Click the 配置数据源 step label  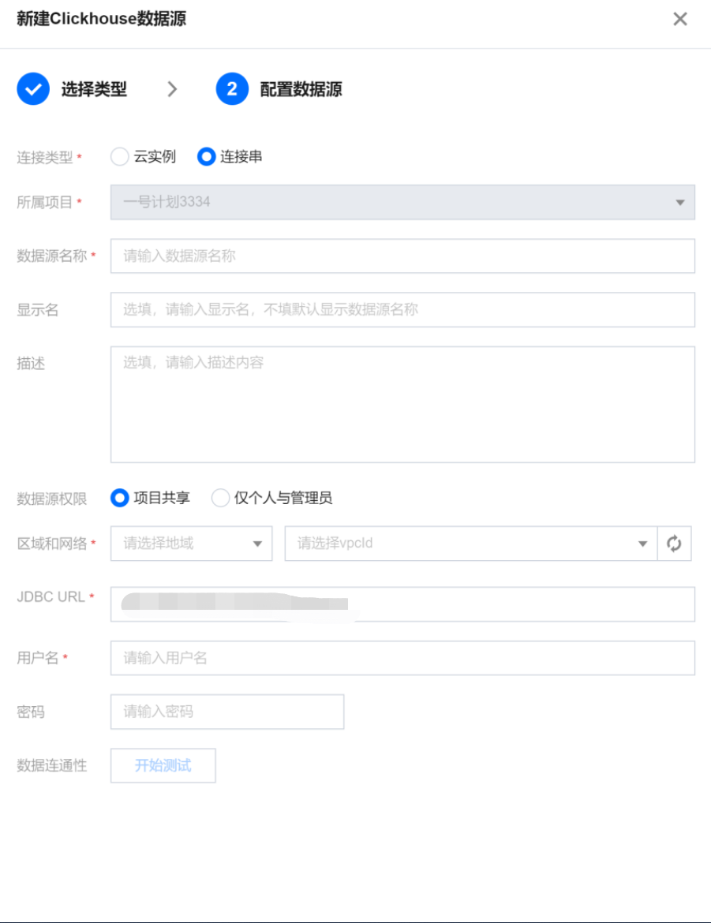tap(301, 89)
